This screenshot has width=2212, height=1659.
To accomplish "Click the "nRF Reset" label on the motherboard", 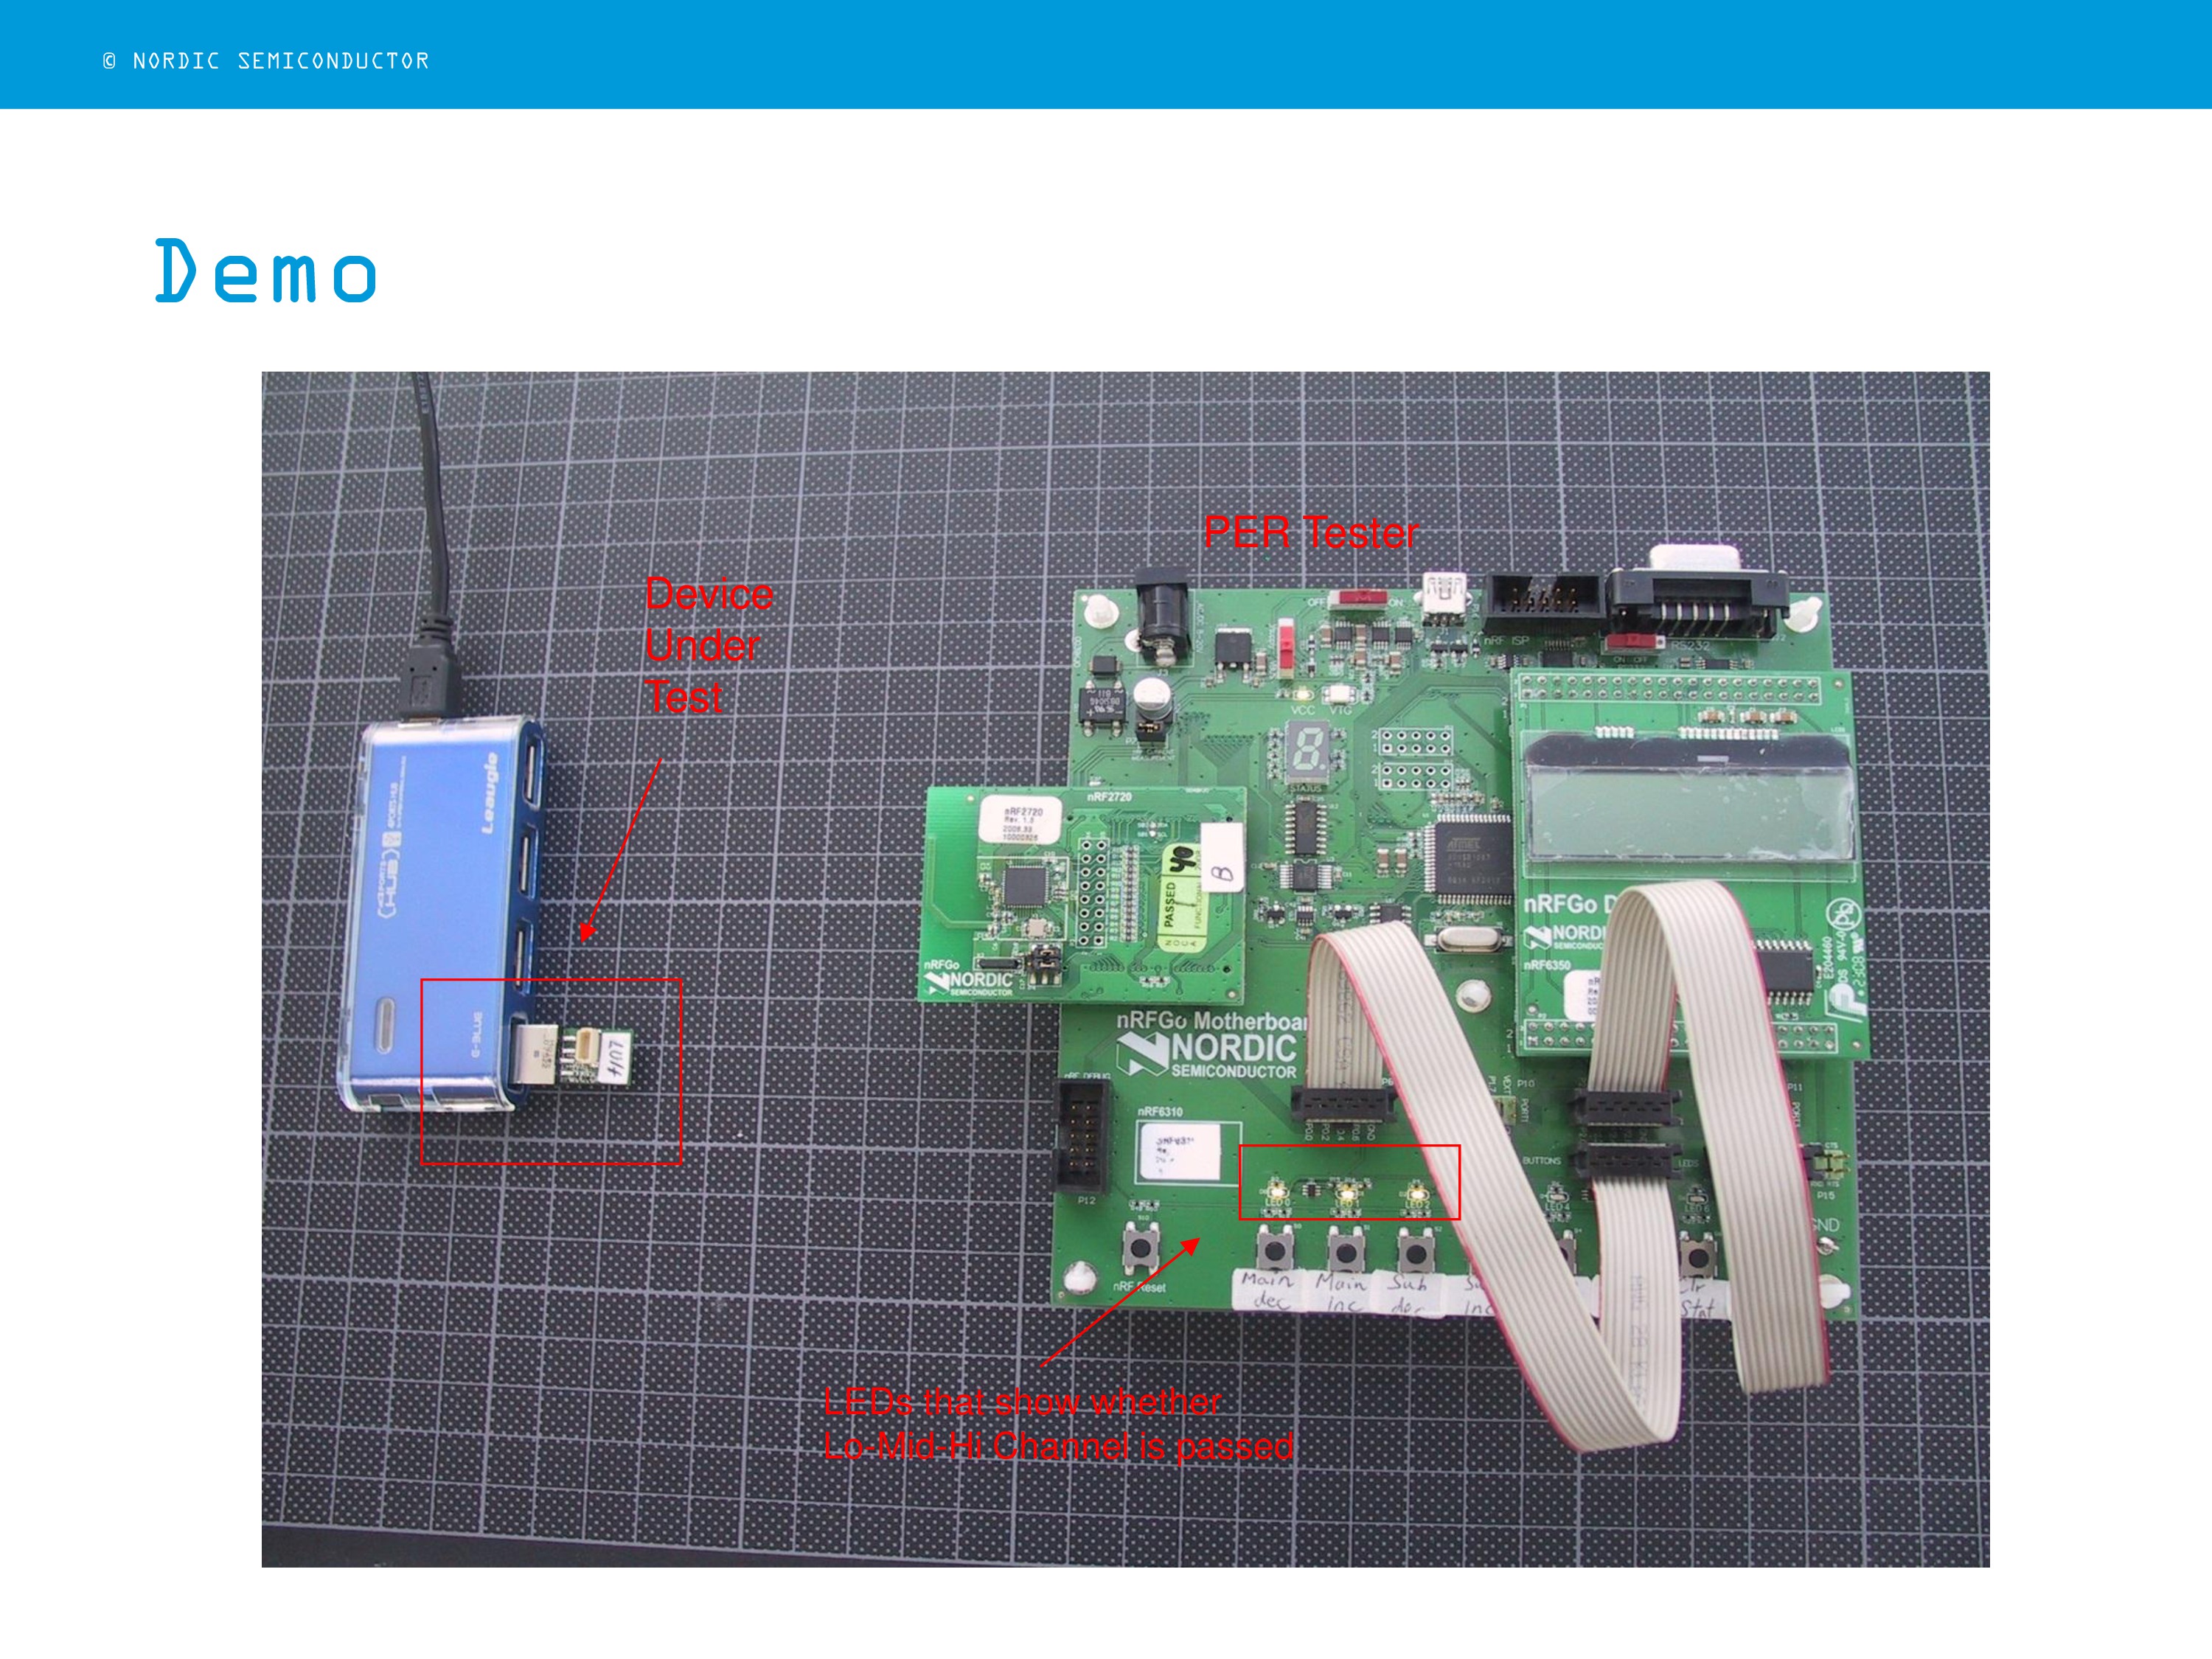I will pyautogui.click(x=1139, y=1287).
